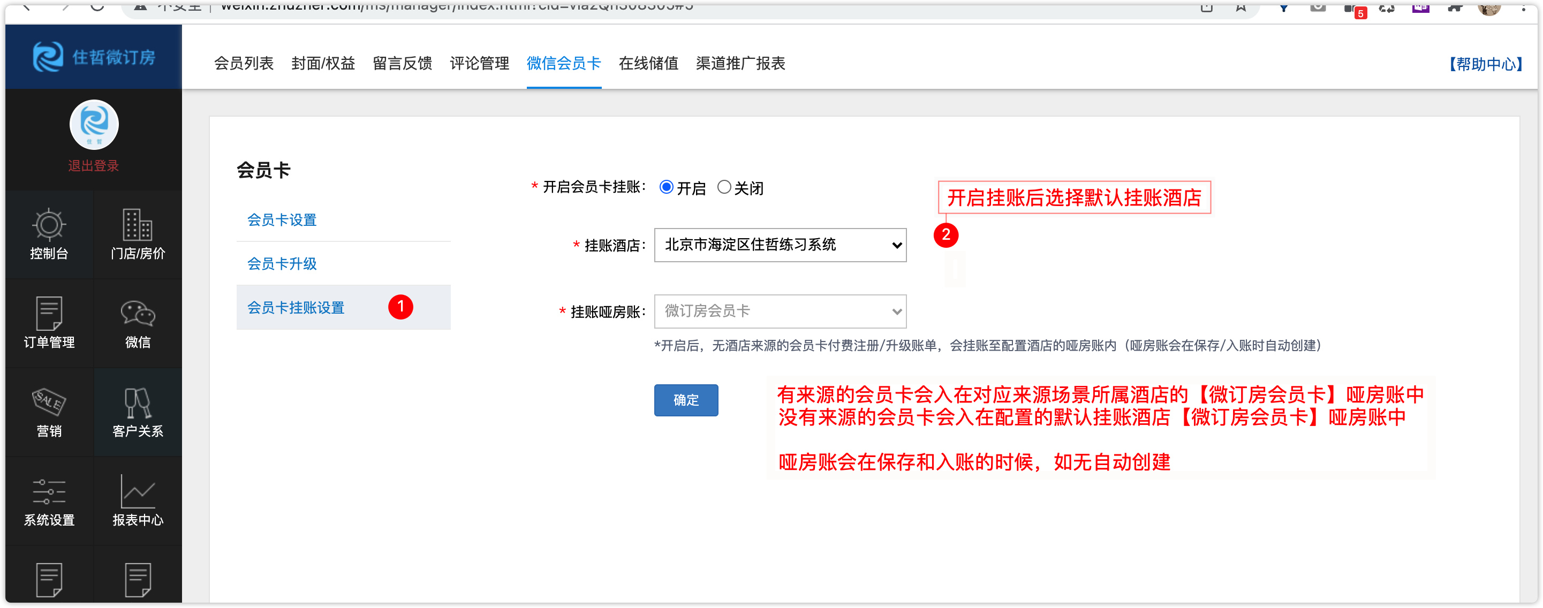Open 会员卡设置 in side menu
Image resolution: width=1543 pixels, height=608 pixels.
282,220
